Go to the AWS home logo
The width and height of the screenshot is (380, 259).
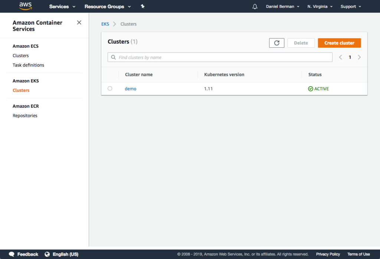pos(26,6)
